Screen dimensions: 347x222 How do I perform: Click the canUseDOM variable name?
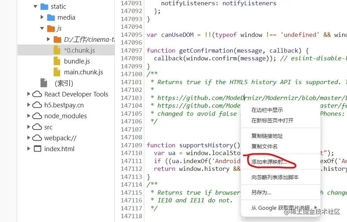click(177, 35)
